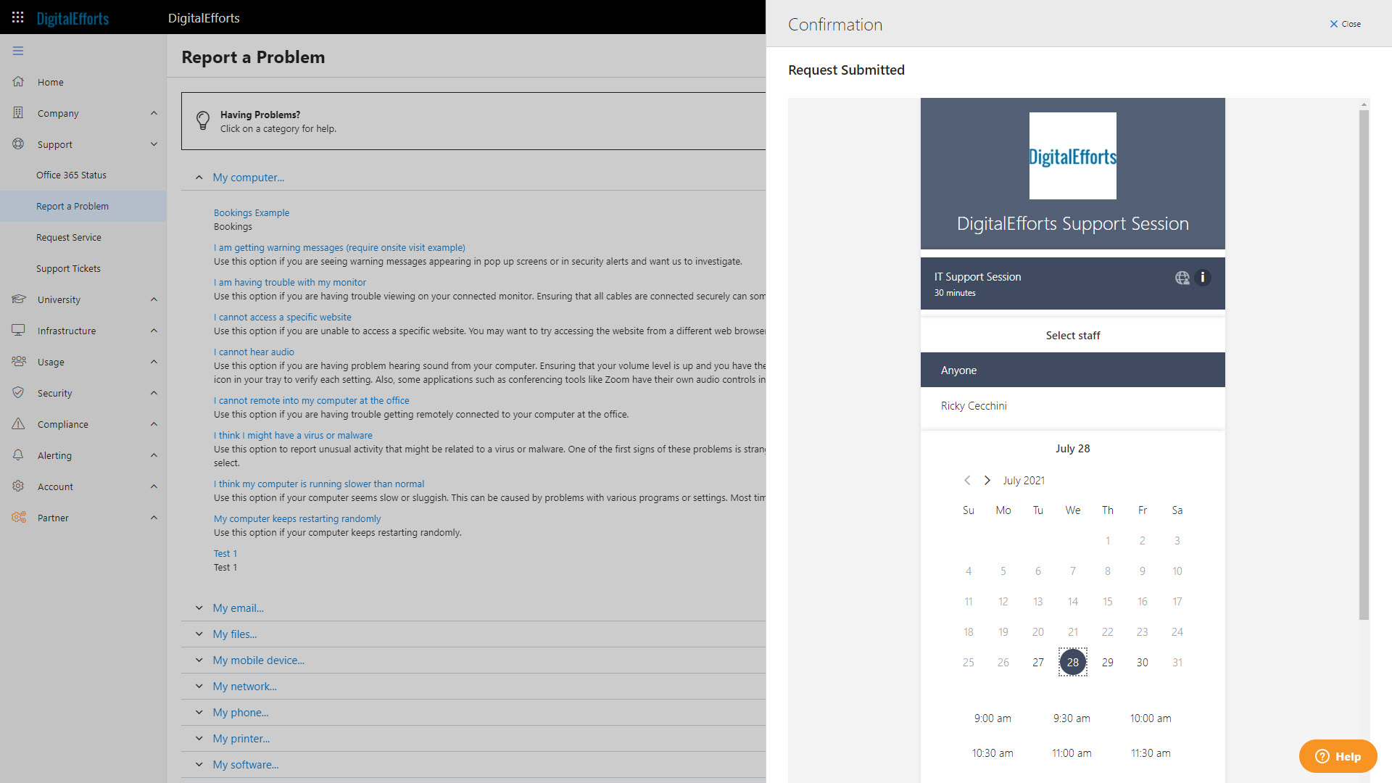Click the Usage people icon
This screenshot has width=1392, height=783.
(x=18, y=362)
